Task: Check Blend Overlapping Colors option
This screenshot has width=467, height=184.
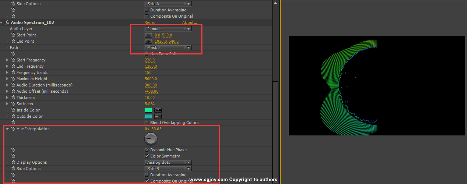Action: pyautogui.click(x=147, y=123)
